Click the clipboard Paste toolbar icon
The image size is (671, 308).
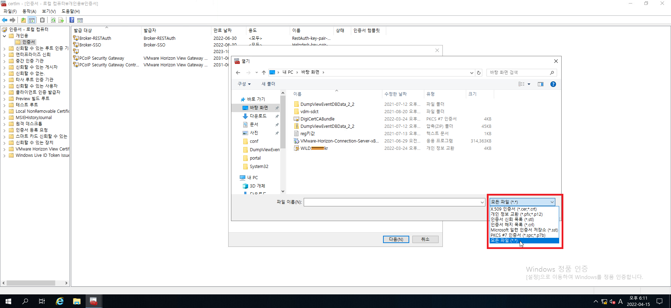42,20
